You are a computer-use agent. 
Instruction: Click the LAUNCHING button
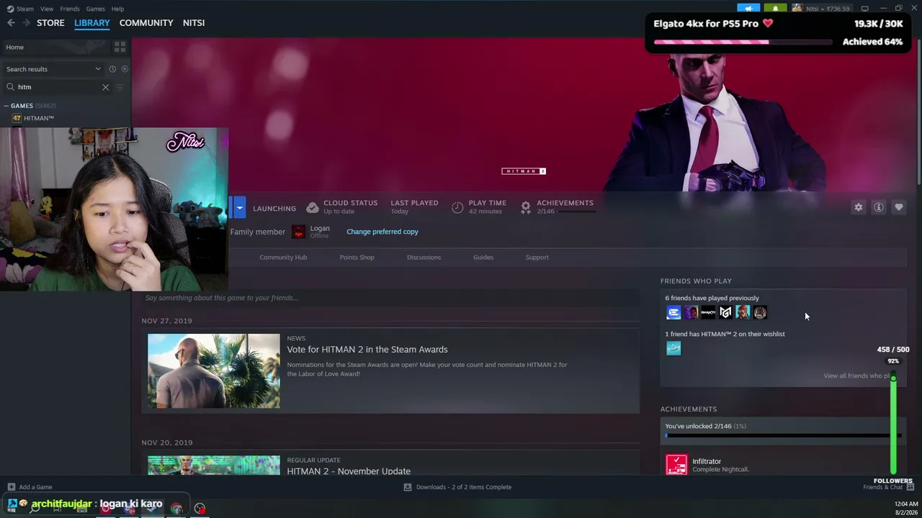273,208
